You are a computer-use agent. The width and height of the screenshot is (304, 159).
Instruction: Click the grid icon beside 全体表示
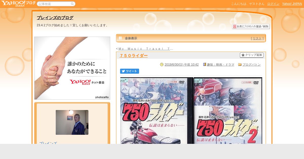pyautogui.click(x=120, y=38)
